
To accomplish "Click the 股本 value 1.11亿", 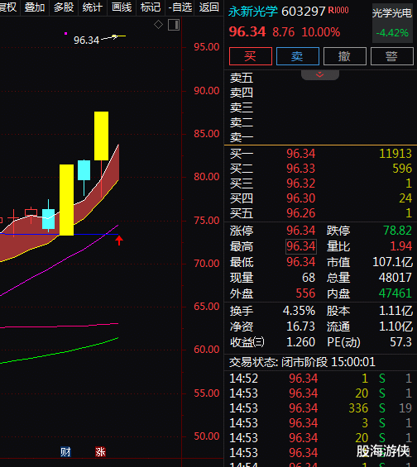I will pyautogui.click(x=395, y=311).
